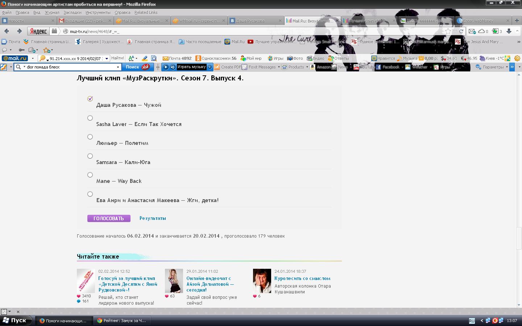This screenshot has width=522, height=326.
Task: Open the Журнал menu
Action: [x=52, y=12]
